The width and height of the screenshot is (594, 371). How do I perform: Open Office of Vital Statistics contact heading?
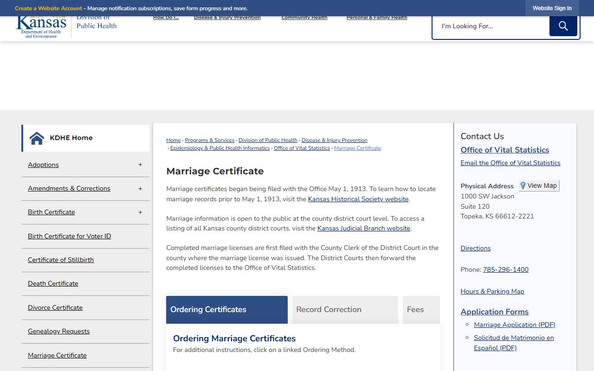click(x=505, y=150)
